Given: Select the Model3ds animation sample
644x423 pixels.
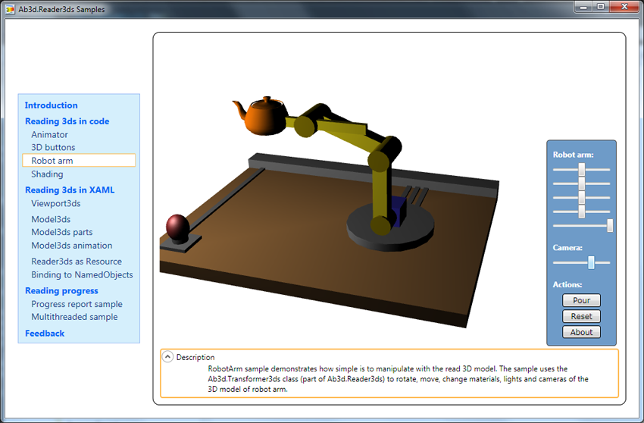Looking at the screenshot, I should (x=72, y=246).
